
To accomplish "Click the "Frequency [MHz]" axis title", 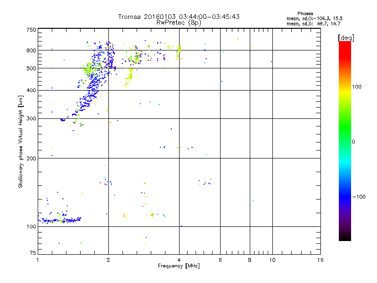I will [x=179, y=266].
